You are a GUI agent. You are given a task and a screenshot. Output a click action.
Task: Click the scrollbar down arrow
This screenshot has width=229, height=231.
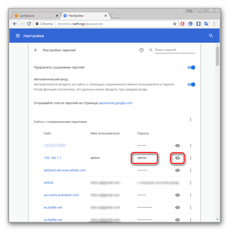[x=217, y=219]
